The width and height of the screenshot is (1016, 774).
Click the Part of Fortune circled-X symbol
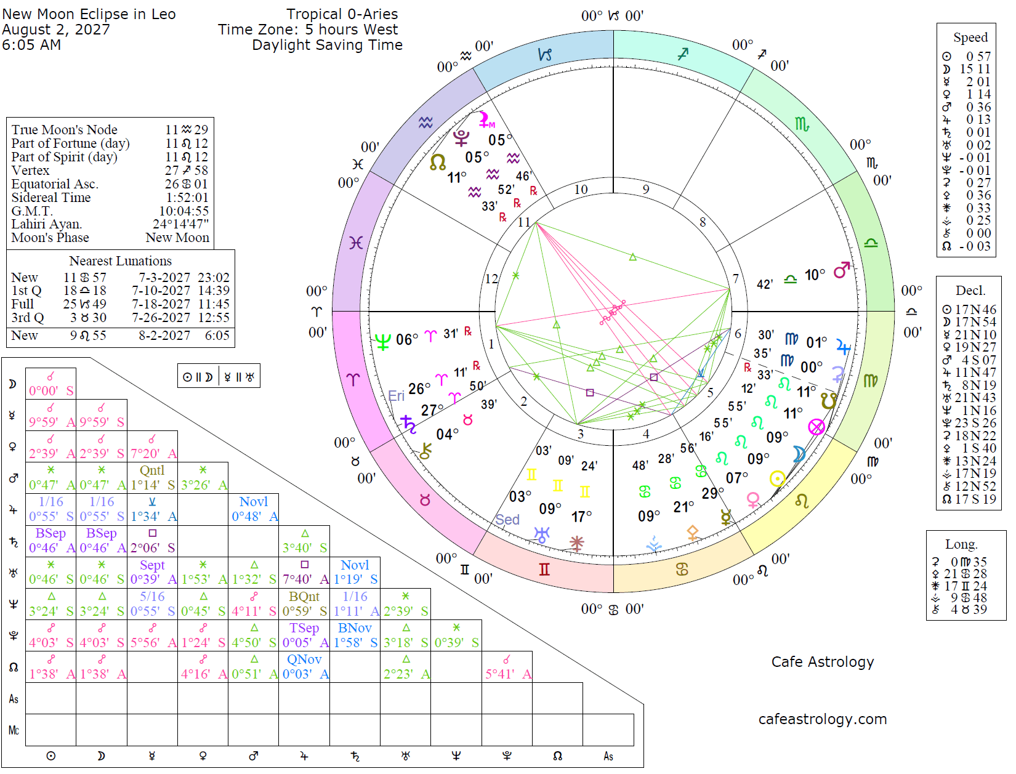coord(816,427)
